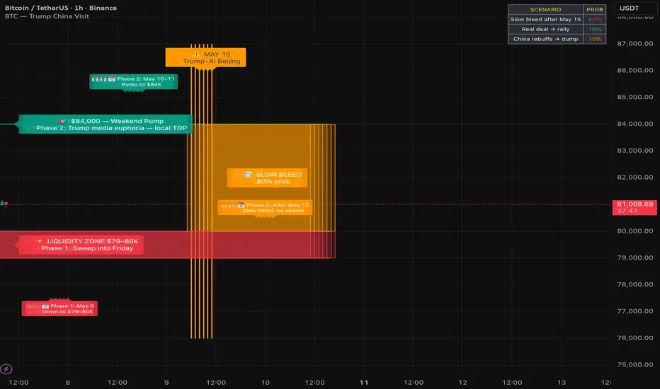This screenshot has width=660, height=389.
Task: Click the current price tag 81,008.88
Action: pos(635,207)
